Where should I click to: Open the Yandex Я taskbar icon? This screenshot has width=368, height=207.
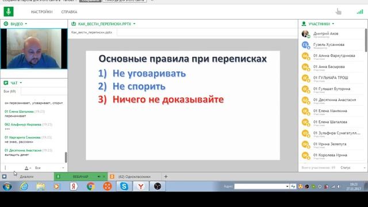(x=74, y=186)
